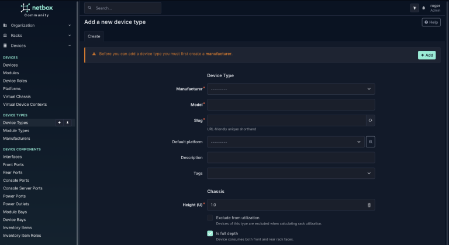
Task: Click the Devices menu icon
Action: pos(5,45)
